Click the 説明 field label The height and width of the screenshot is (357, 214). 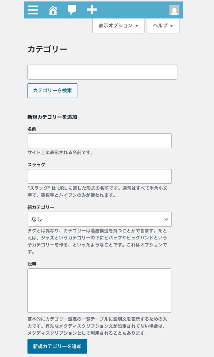32,264
